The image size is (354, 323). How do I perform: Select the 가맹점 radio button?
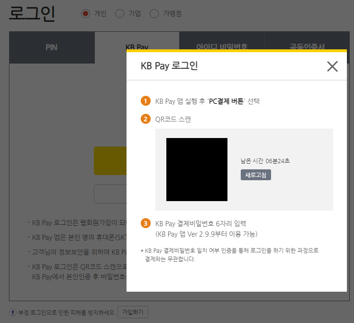point(154,14)
